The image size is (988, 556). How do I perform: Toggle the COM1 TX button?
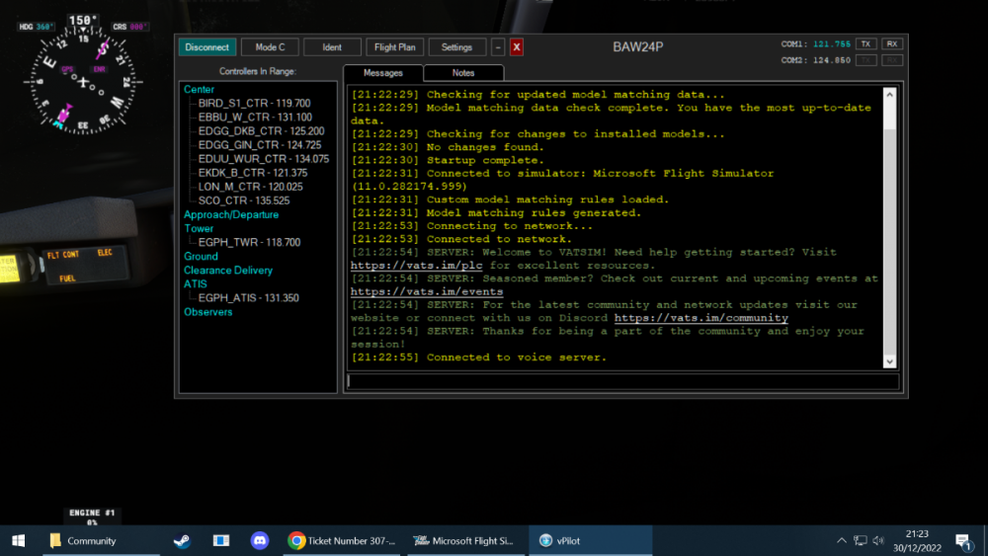pyautogui.click(x=865, y=44)
